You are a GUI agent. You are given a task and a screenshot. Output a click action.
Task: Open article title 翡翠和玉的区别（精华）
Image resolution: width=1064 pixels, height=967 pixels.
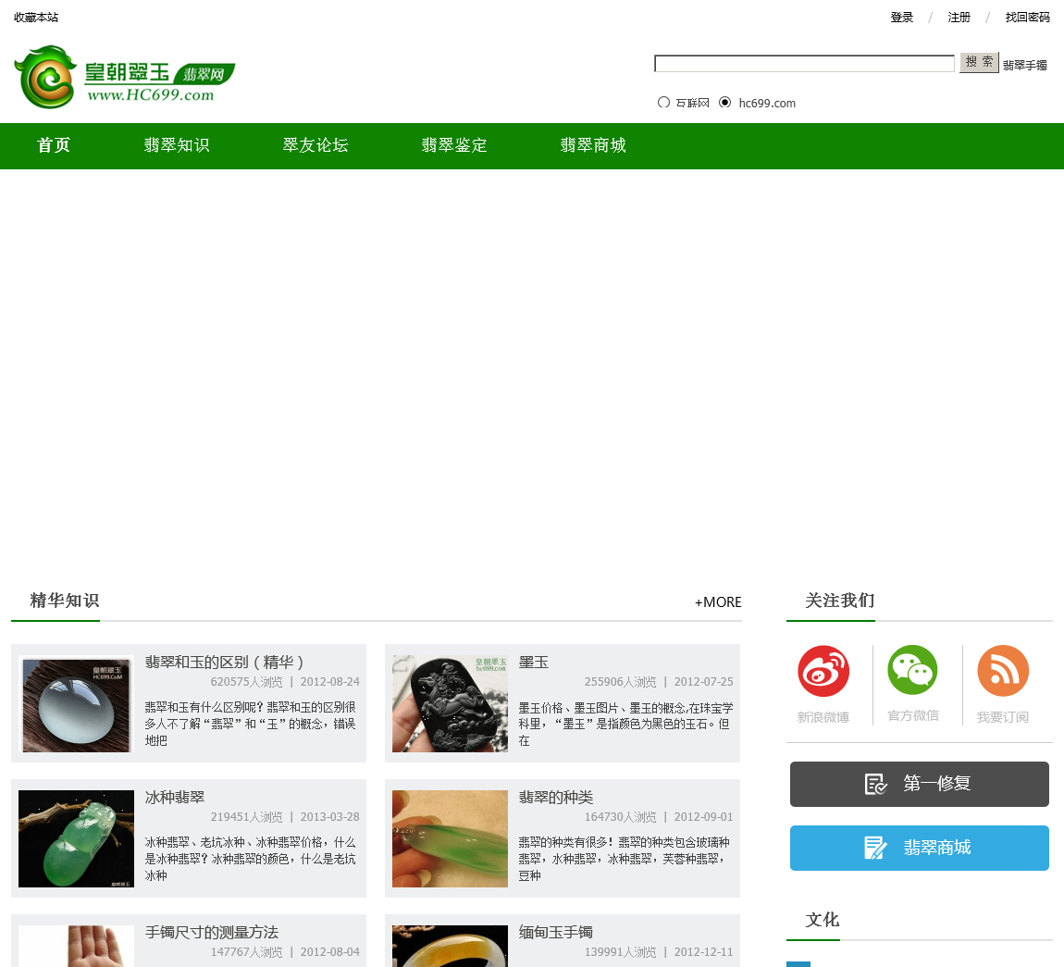[x=225, y=663]
